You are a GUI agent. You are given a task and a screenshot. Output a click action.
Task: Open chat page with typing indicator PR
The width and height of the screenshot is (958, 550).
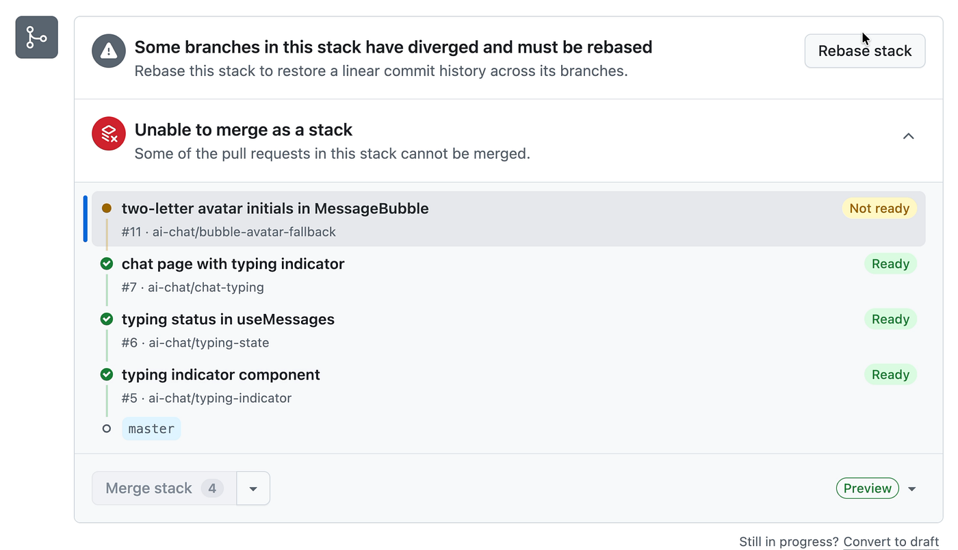point(233,263)
